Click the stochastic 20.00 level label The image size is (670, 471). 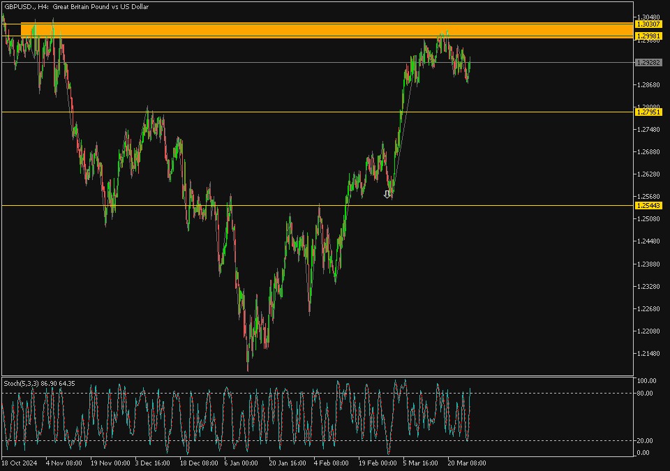[x=646, y=440]
